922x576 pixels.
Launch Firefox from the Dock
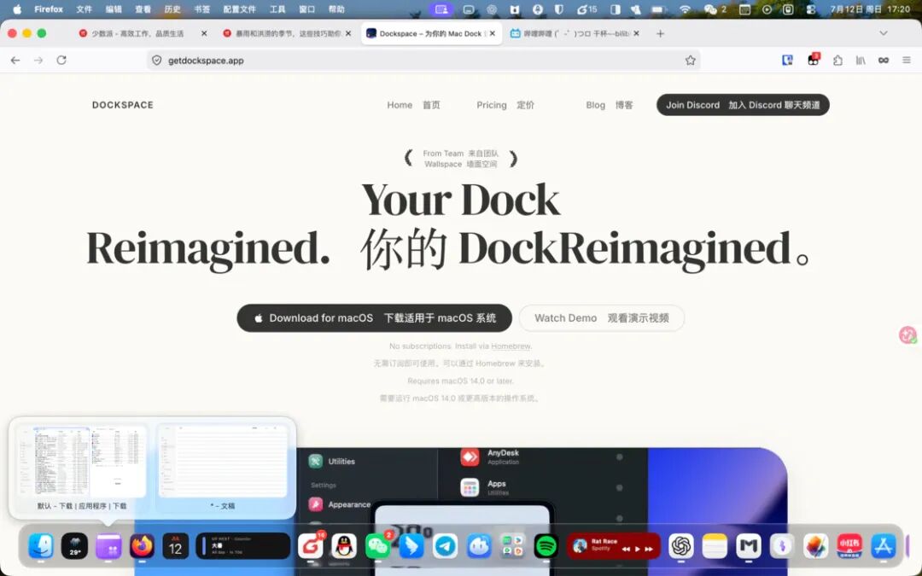point(142,546)
